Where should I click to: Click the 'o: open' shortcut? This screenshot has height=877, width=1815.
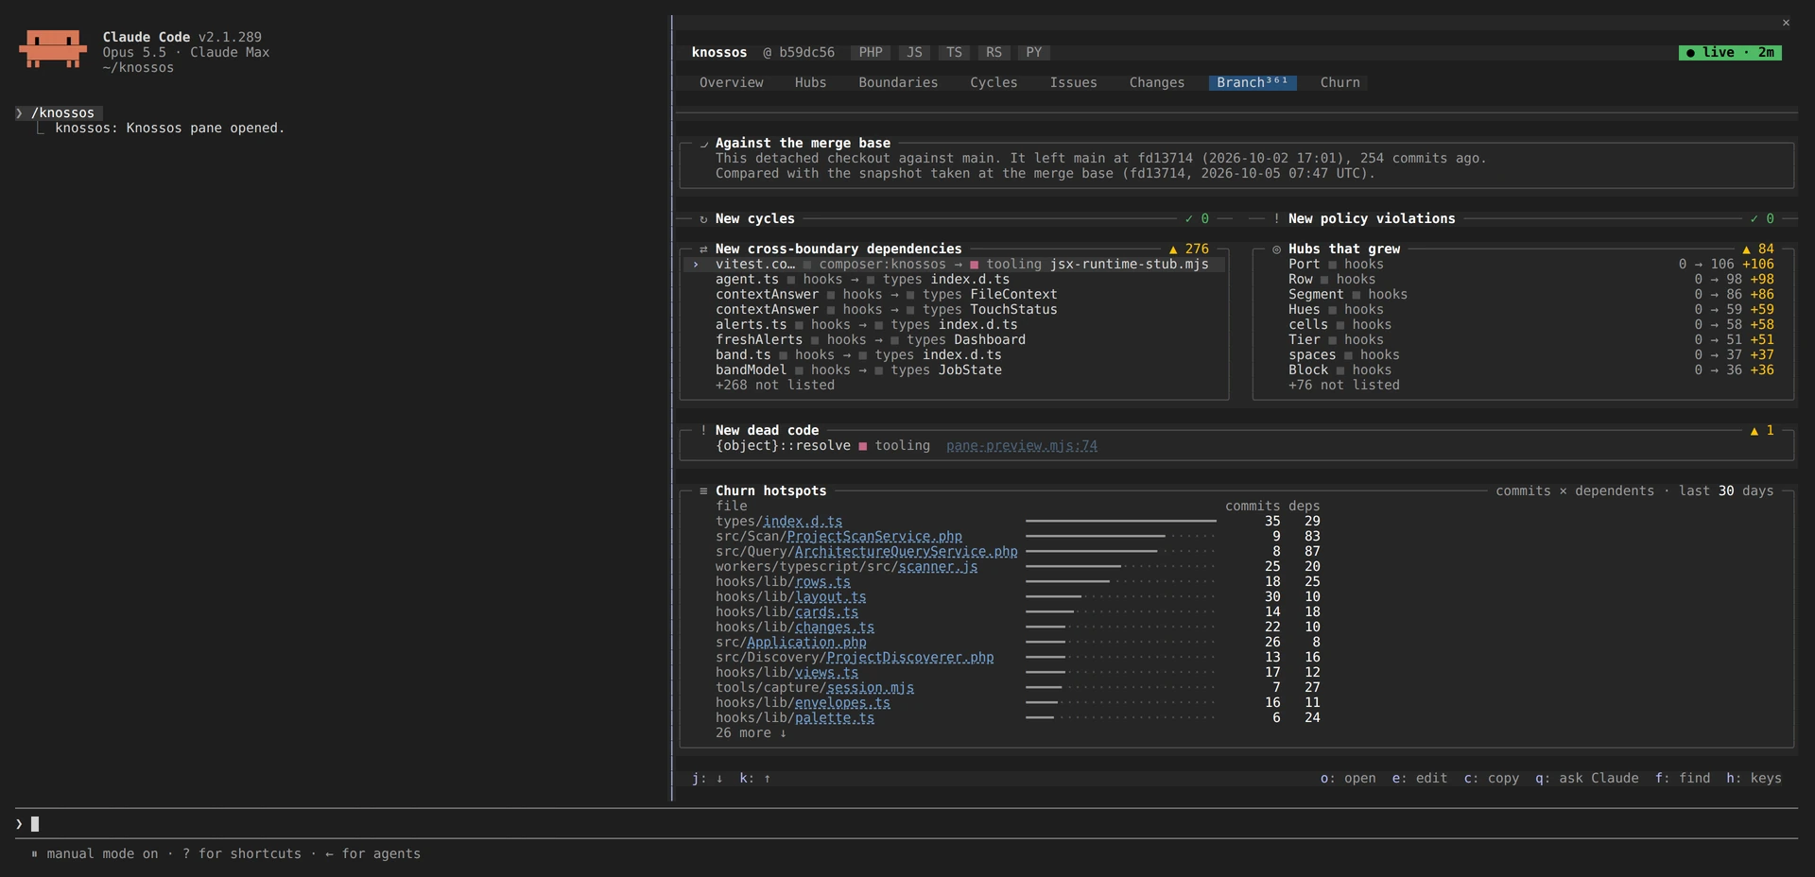pyautogui.click(x=1348, y=779)
